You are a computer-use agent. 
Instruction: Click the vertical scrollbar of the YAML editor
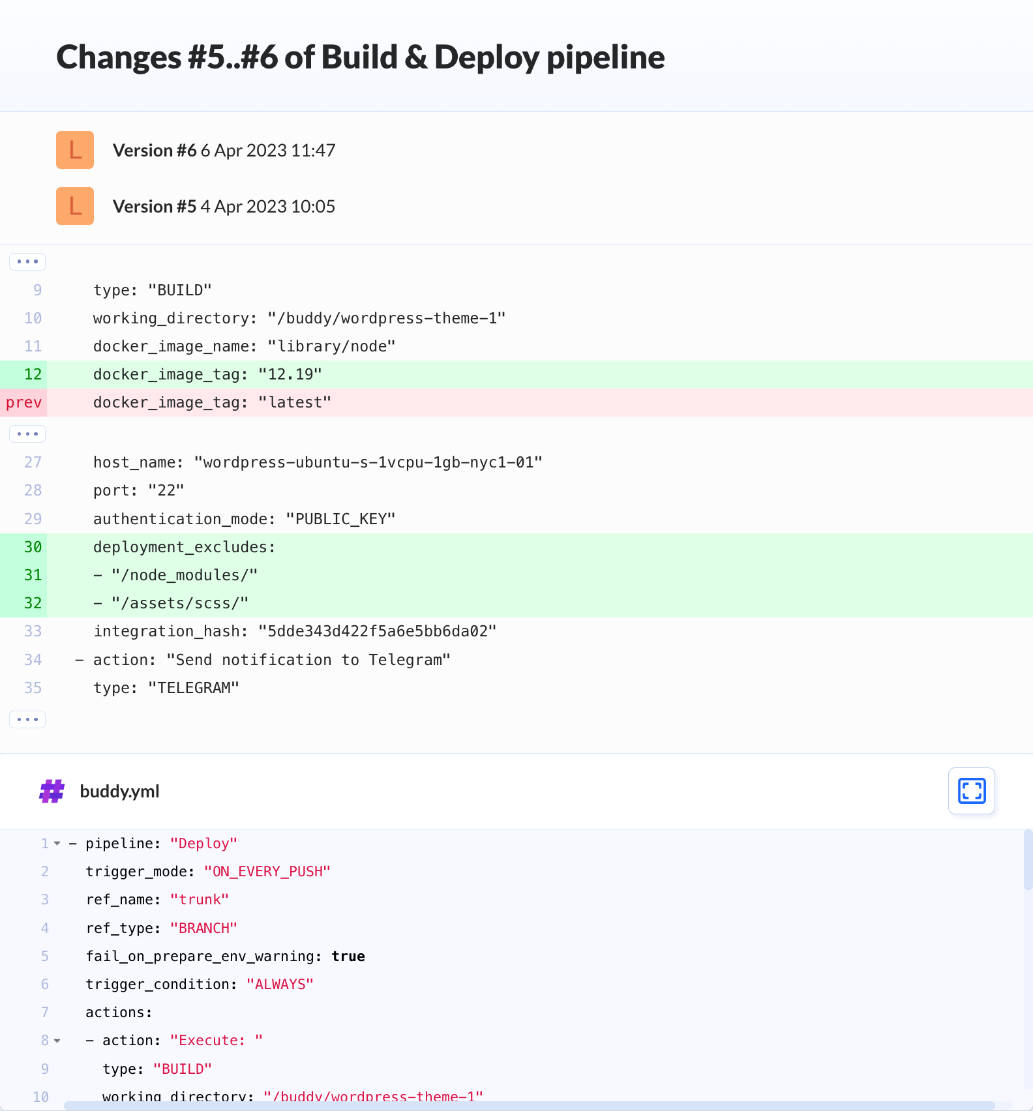(x=1028, y=859)
